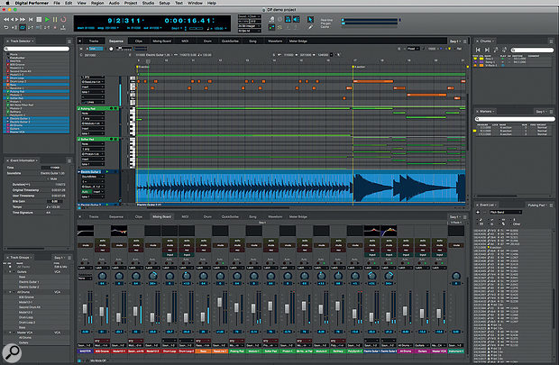Viewport: 559px width, 365px height.
Task: Click the main measure counter display
Action: [x=125, y=21]
